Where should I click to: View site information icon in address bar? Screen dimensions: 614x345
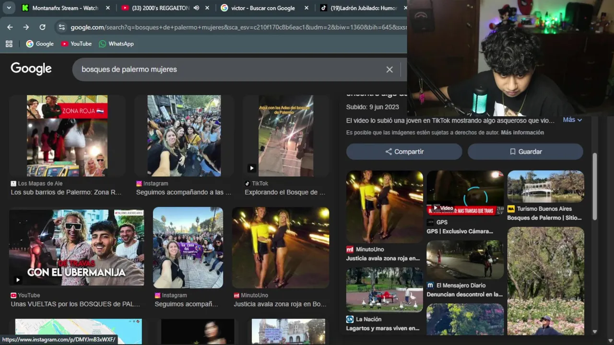(x=61, y=27)
